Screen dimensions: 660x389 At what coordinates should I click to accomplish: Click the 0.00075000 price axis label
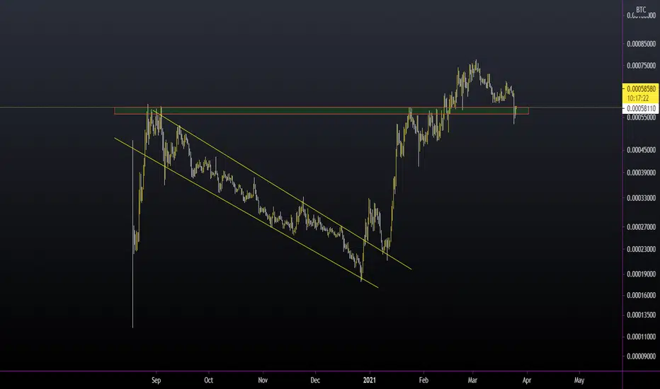641,66
